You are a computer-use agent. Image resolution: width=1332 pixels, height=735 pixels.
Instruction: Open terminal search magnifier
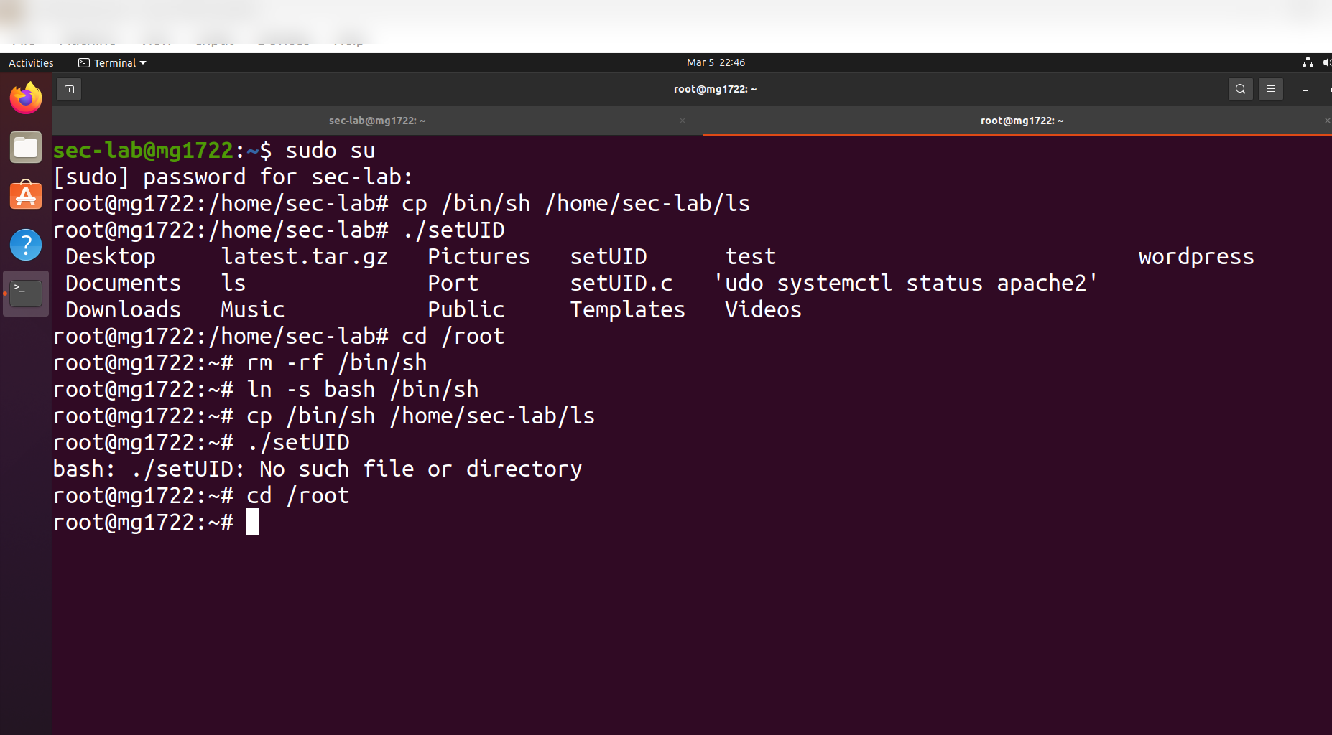point(1240,90)
